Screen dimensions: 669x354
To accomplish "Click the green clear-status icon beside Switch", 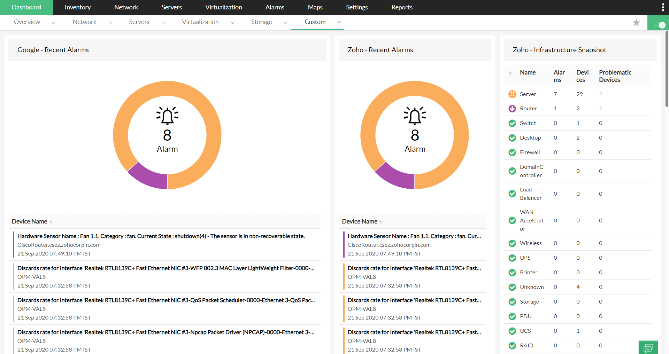I will [512, 123].
